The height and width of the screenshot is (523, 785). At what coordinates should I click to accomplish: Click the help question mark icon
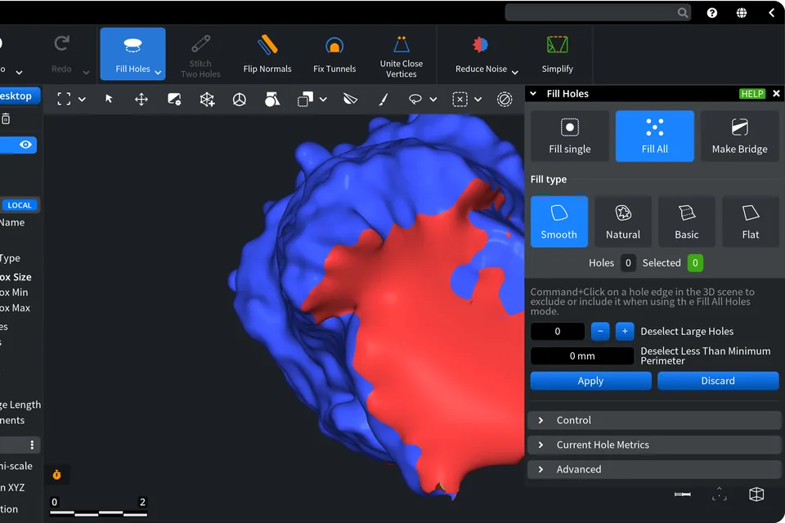(712, 12)
